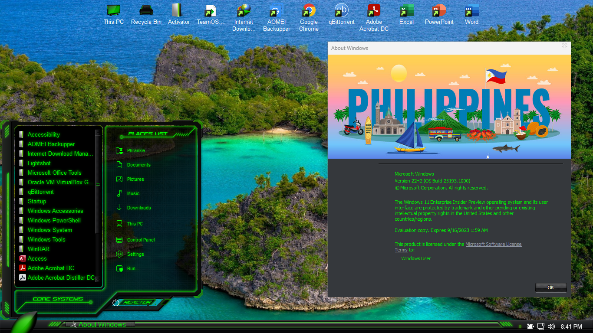Viewport: 593px width, 333px height.
Task: Click the This PC icon in Places List
Action: click(119, 224)
